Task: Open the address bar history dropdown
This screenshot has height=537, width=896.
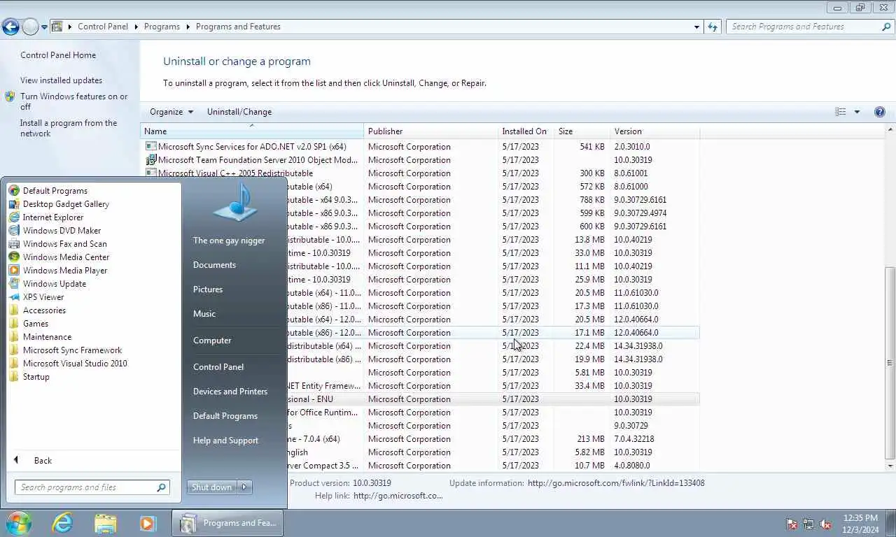Action: (696, 27)
